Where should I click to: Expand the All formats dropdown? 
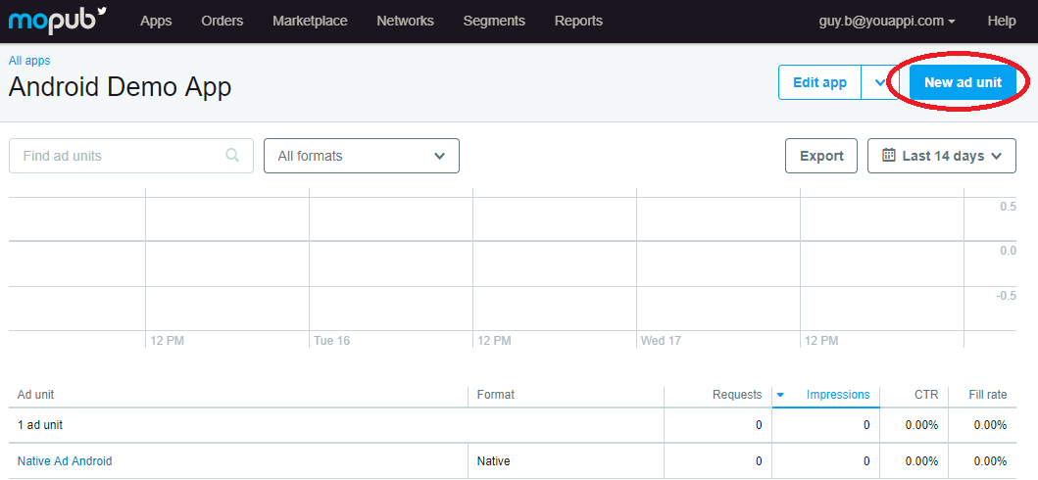[x=361, y=156]
